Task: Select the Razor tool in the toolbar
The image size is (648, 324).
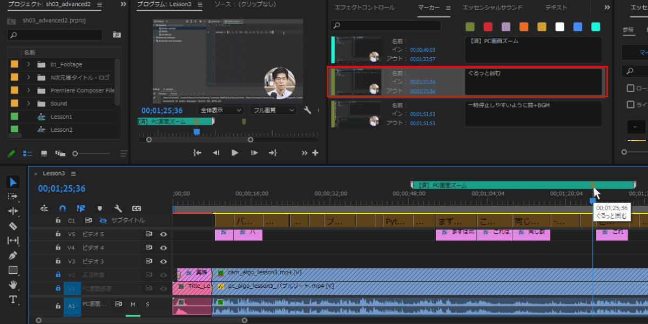Action: coord(13,226)
